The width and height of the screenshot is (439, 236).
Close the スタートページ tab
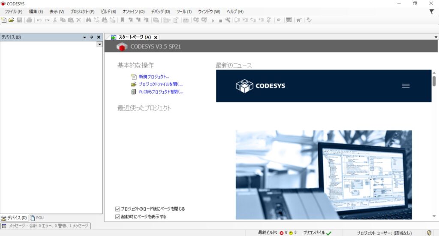[156, 37]
